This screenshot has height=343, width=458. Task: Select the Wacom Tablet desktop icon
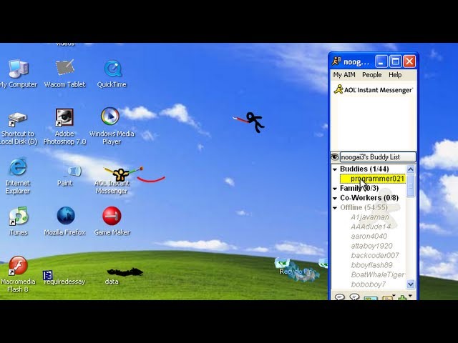(x=64, y=68)
